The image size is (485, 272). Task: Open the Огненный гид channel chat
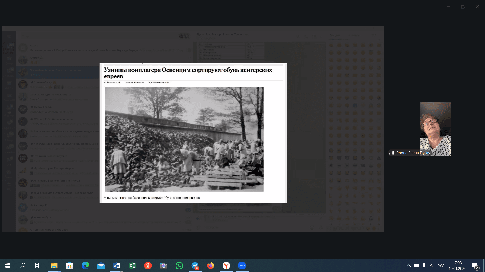click(x=58, y=85)
